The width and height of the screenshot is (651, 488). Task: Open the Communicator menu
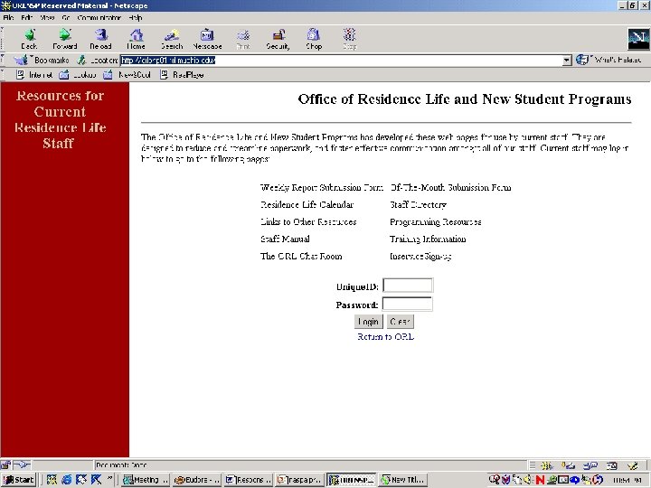click(99, 18)
